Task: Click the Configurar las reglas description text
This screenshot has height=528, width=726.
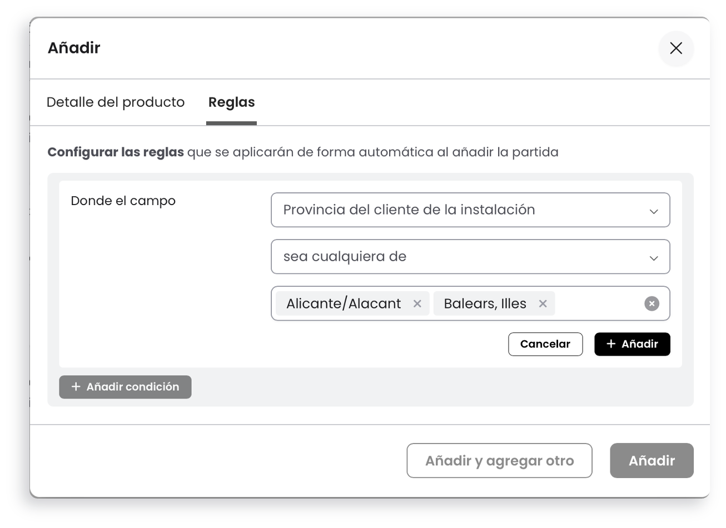Action: point(303,152)
